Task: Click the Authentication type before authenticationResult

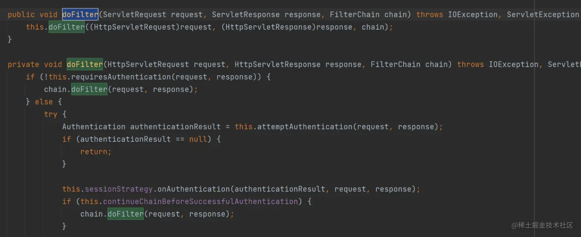Action: coord(94,127)
